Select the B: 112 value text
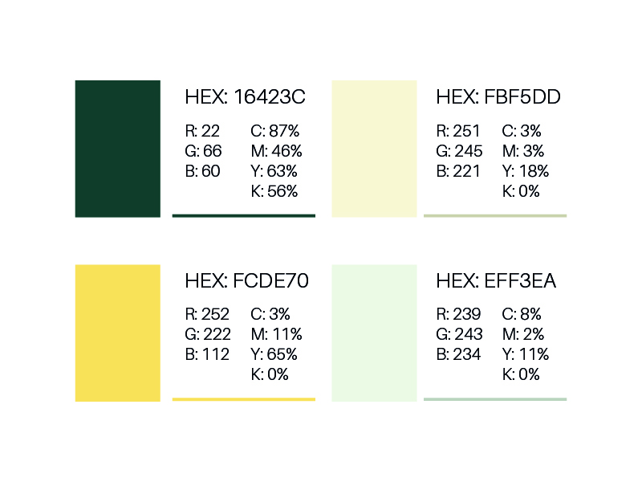The height and width of the screenshot is (482, 642). 207,354
